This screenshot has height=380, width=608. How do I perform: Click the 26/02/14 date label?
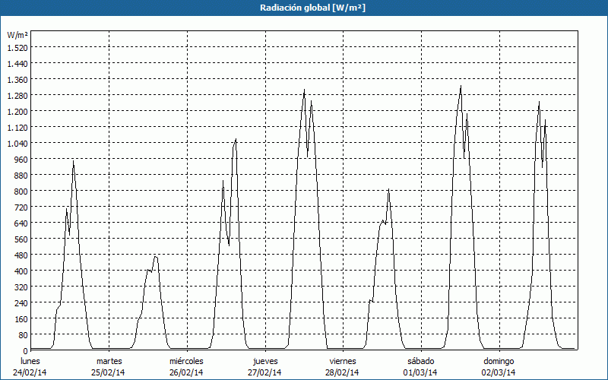pyautogui.click(x=186, y=372)
